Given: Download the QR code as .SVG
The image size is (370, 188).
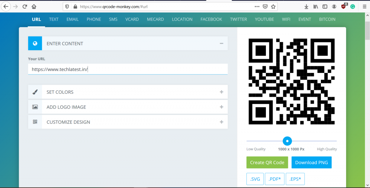Looking at the screenshot, I should [x=255, y=179].
